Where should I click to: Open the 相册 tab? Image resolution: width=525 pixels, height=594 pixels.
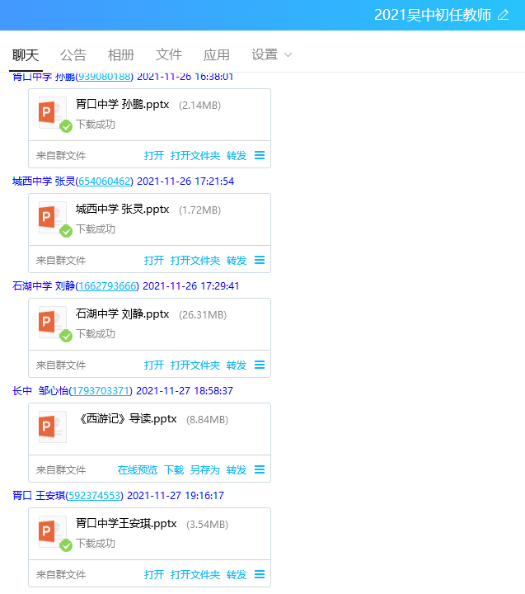coord(121,55)
